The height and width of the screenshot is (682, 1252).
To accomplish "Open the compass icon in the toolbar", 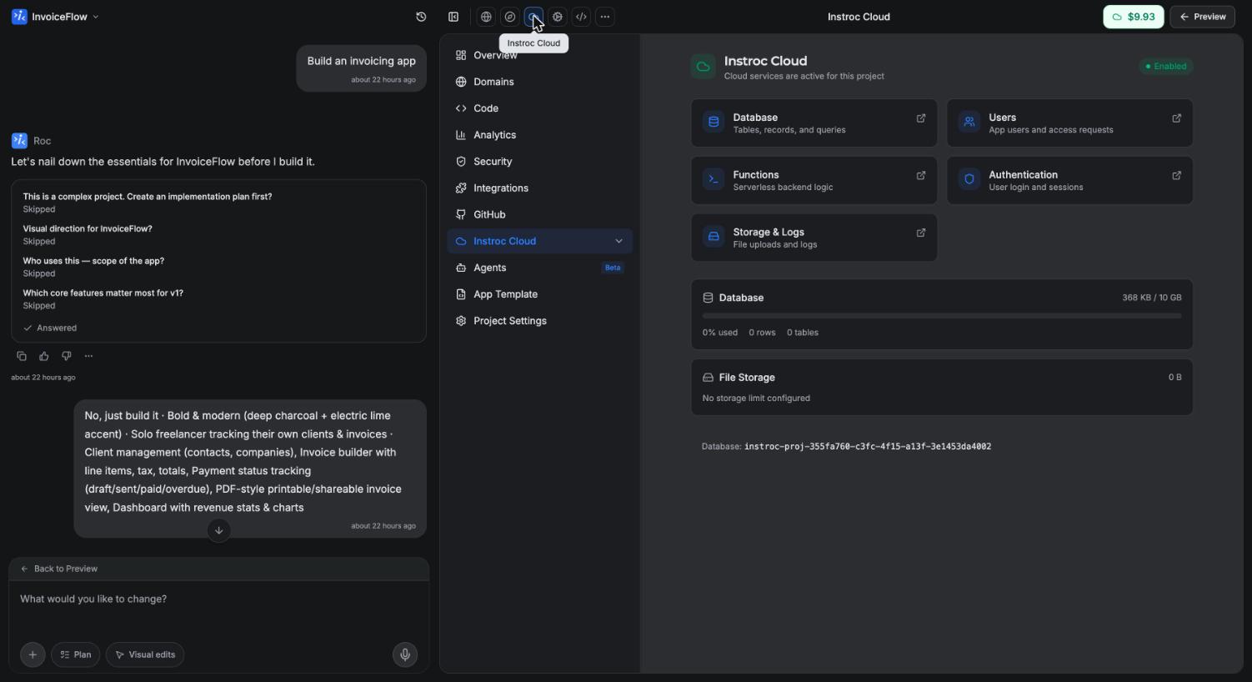I will click(510, 17).
